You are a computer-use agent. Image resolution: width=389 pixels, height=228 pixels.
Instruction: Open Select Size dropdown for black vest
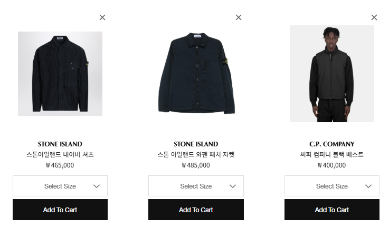(331, 186)
